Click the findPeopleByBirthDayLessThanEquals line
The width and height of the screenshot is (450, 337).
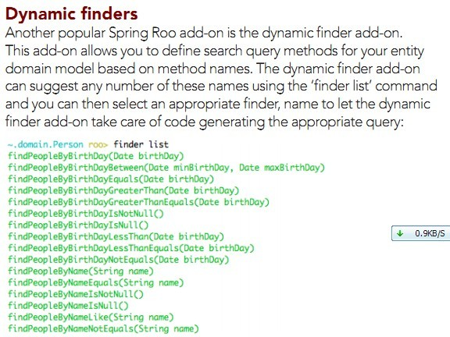tap(131, 248)
